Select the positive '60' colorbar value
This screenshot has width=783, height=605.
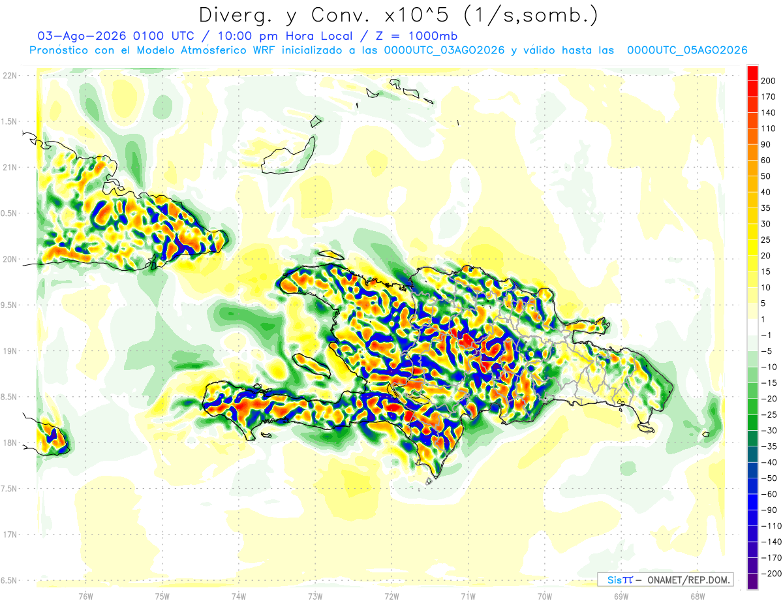point(765,161)
